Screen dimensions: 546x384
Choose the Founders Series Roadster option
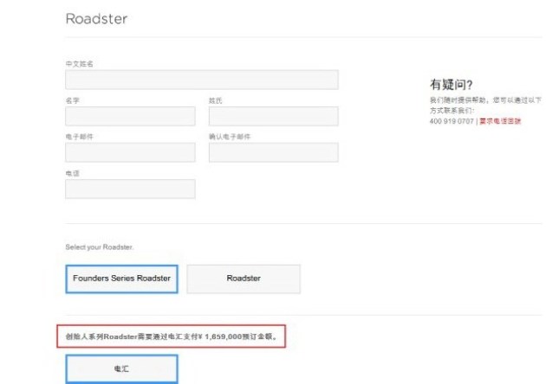(x=121, y=278)
